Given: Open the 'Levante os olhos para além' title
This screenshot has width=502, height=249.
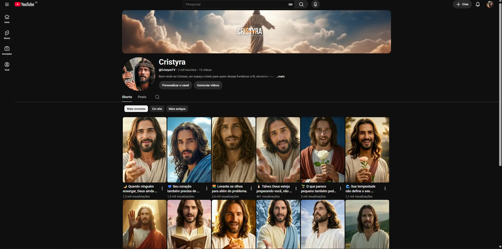Looking at the screenshot, I should (x=230, y=189).
